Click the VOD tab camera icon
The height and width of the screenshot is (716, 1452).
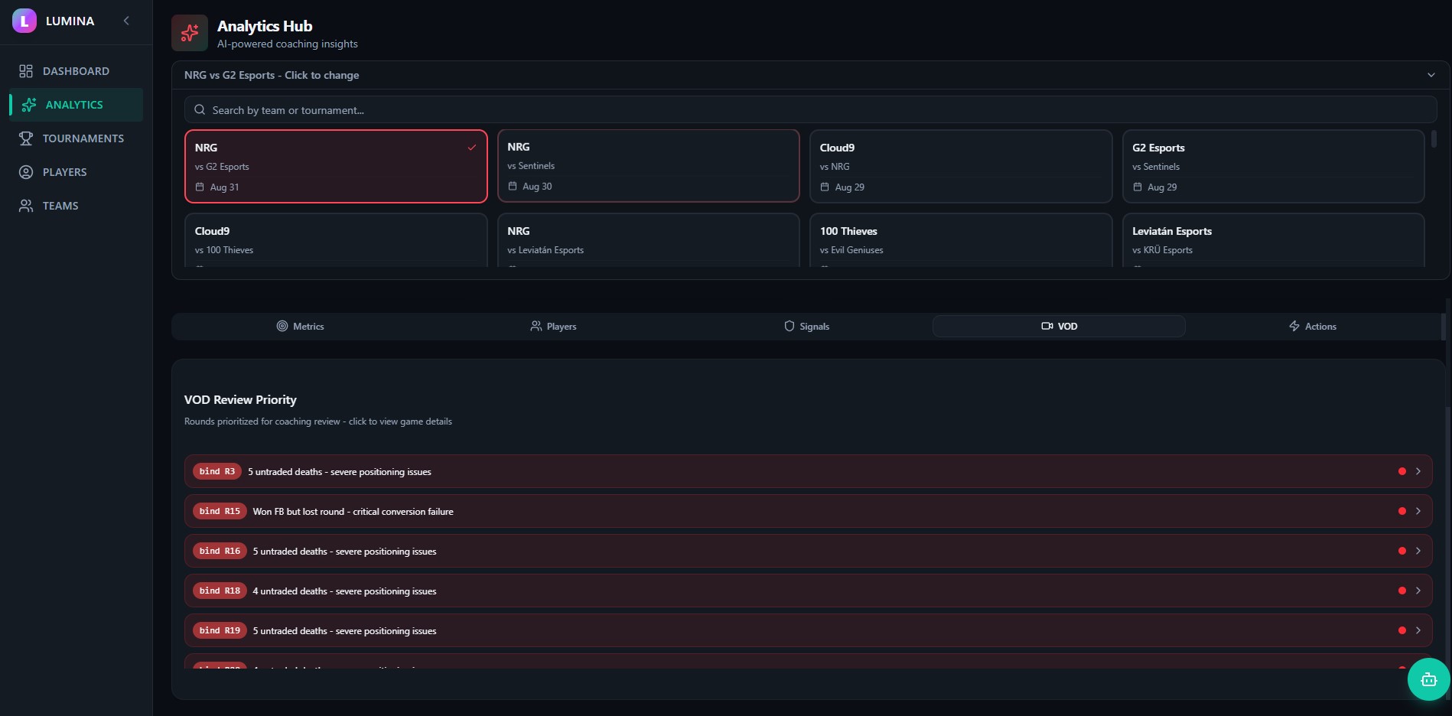(1047, 326)
